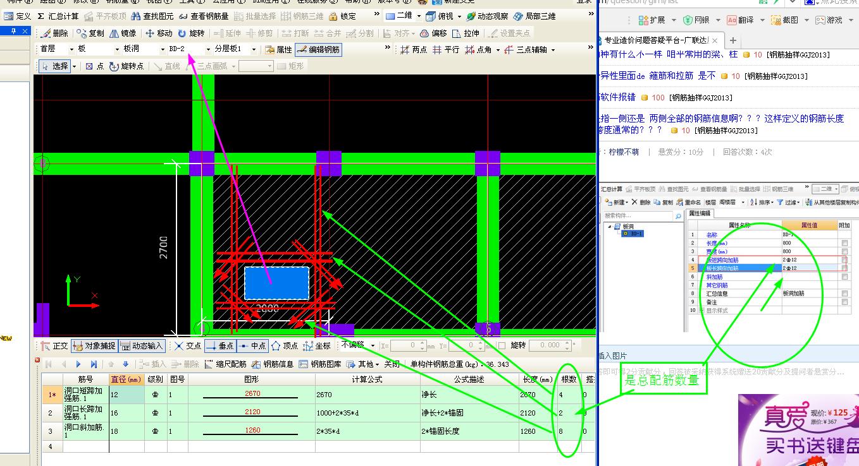This screenshot has height=466, width=859.
Task: Click the 锁定 lock tool
Action: [342, 16]
